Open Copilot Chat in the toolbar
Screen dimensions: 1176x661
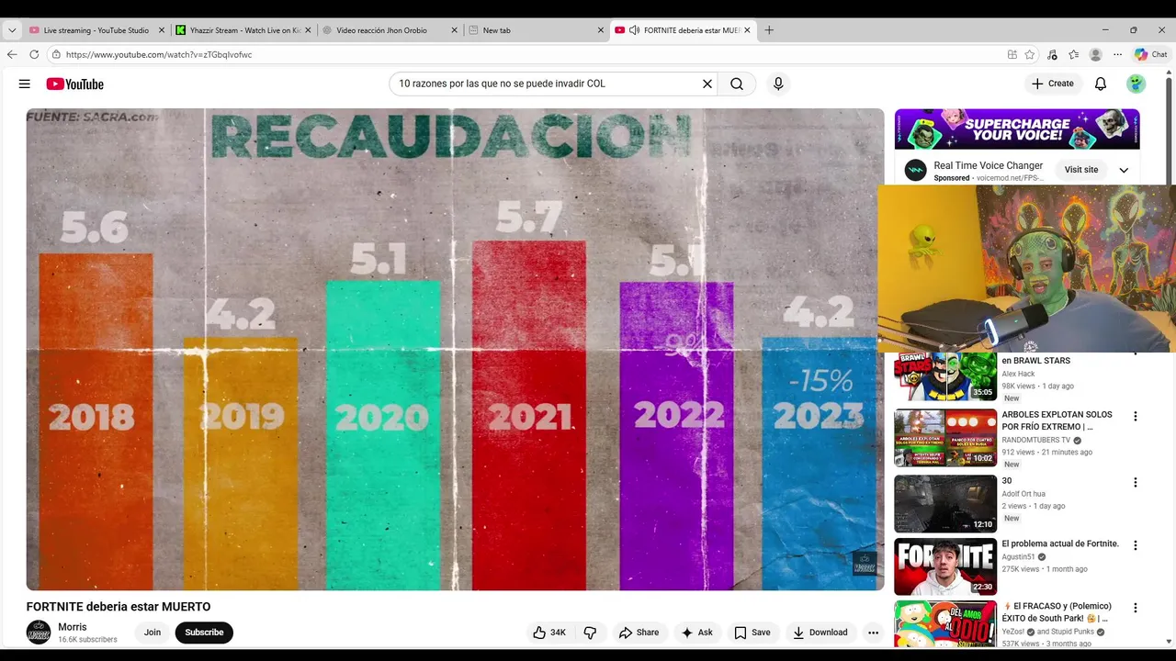click(1150, 54)
